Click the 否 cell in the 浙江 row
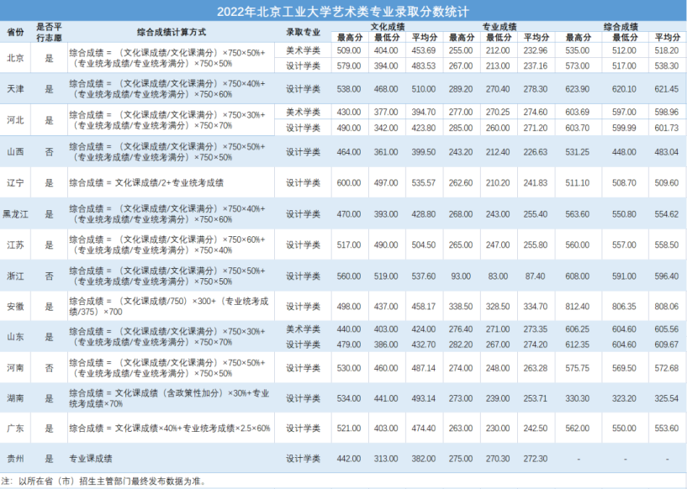The height and width of the screenshot is (489, 687). [x=49, y=276]
